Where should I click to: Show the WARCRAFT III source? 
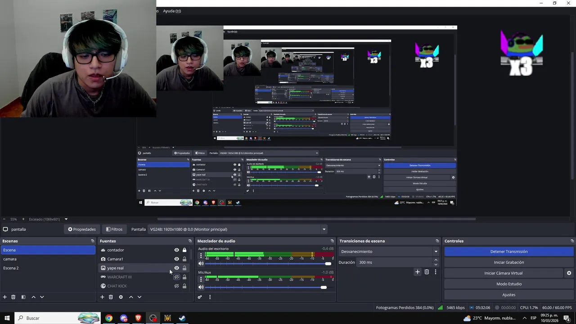pos(176,277)
